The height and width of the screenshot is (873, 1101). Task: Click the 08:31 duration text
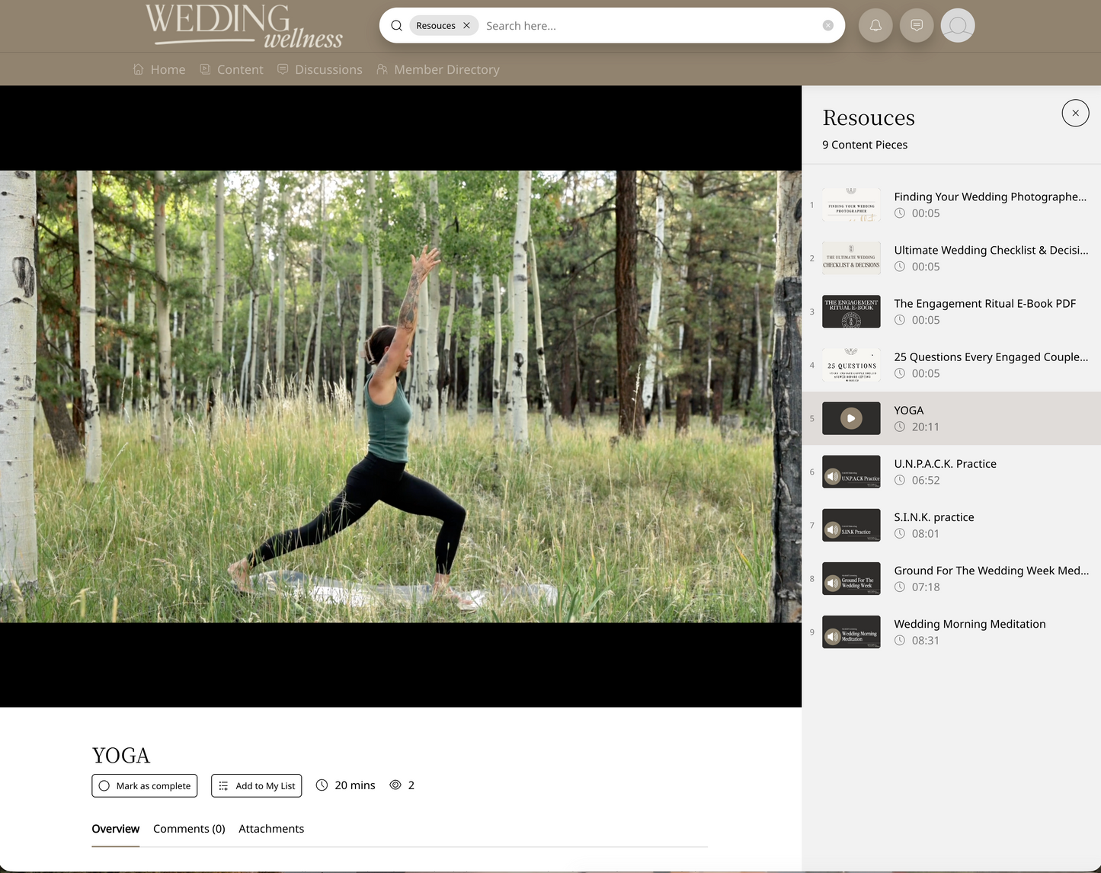pos(926,640)
